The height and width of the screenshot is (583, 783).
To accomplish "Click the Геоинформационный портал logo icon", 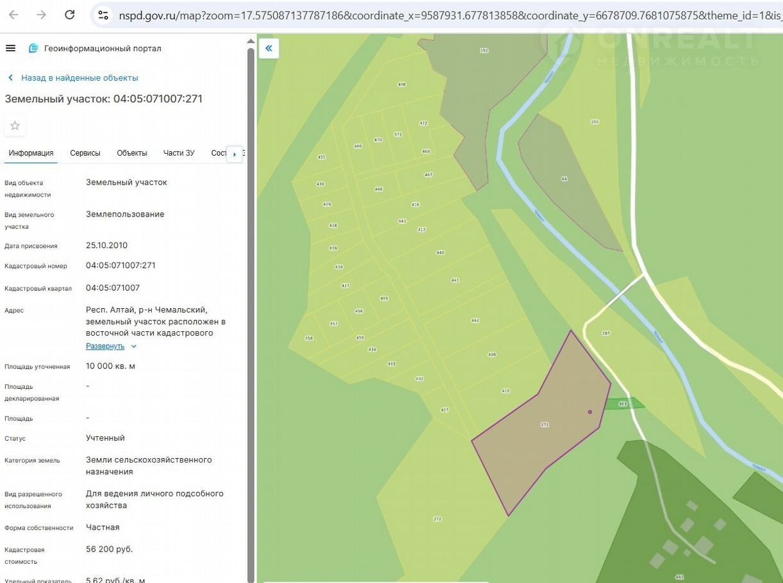I will 33,49.
